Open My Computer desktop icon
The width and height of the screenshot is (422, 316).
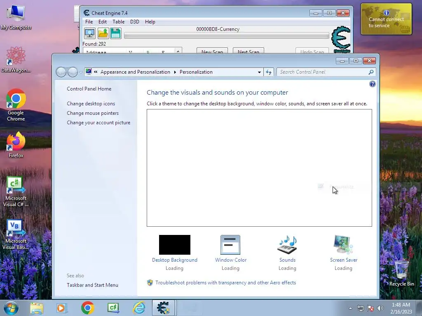(16, 16)
